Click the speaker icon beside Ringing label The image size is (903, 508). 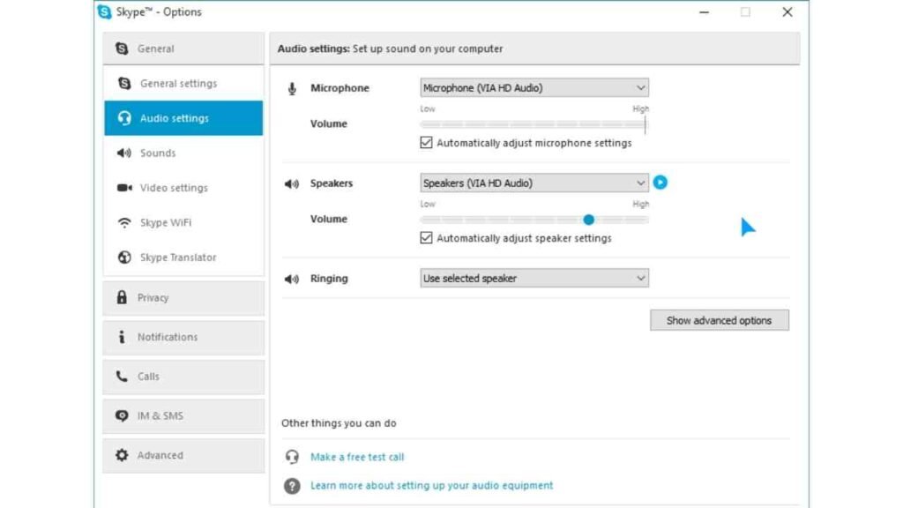[292, 279]
